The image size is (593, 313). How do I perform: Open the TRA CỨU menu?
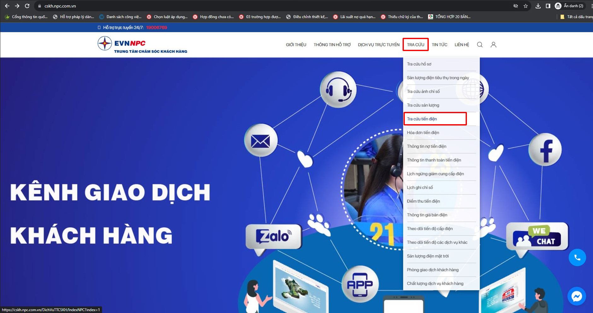tap(415, 45)
